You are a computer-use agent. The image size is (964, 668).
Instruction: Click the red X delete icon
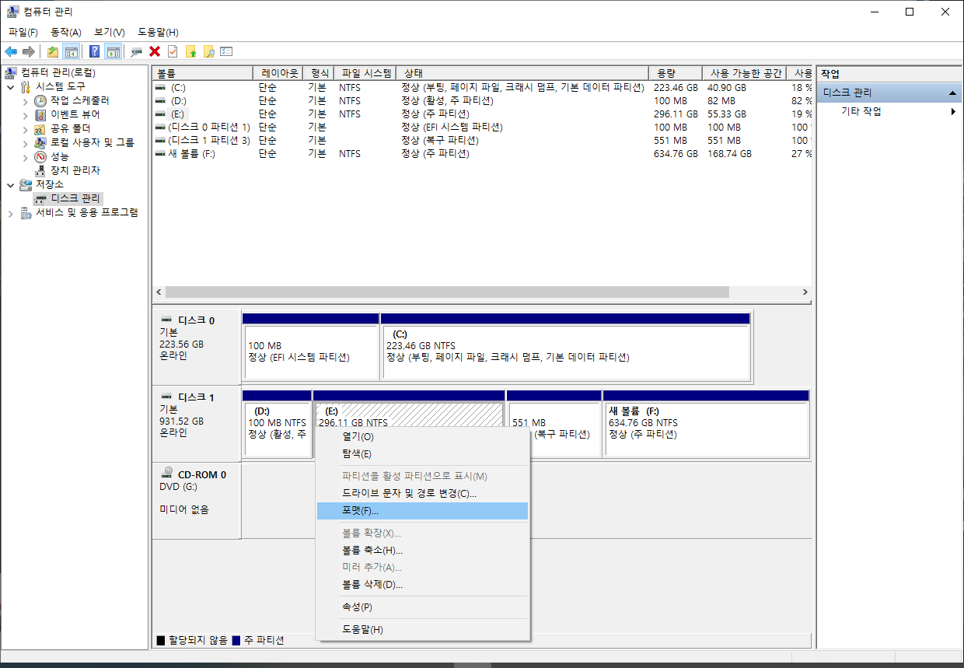(154, 51)
